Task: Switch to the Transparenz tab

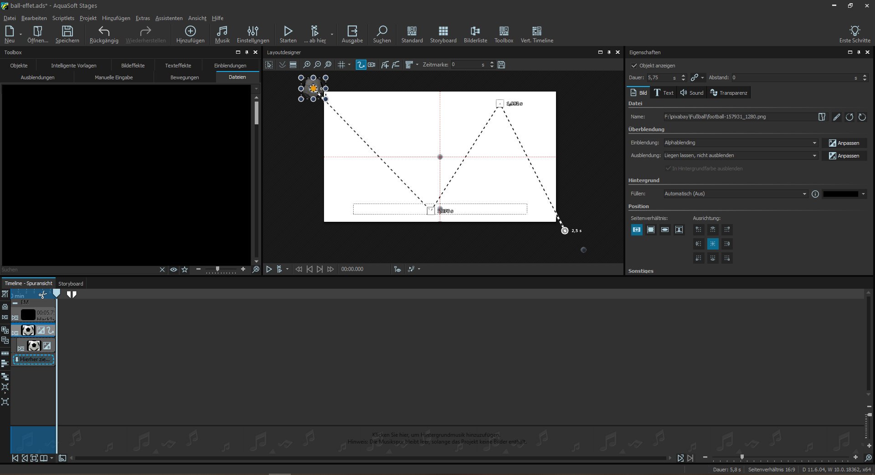Action: click(x=729, y=93)
